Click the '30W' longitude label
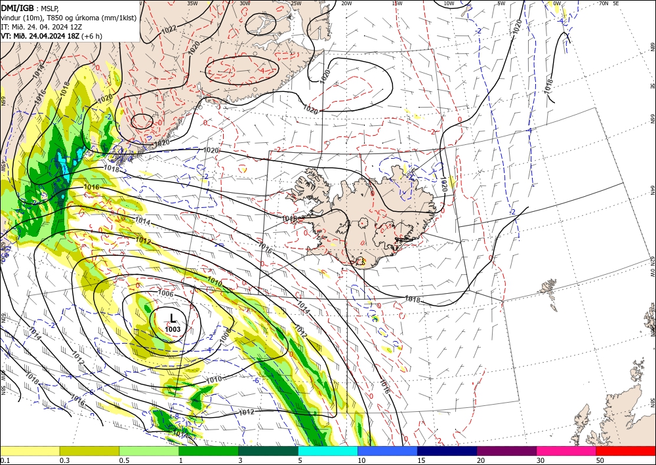The height and width of the screenshot is (465, 656). (245, 3)
